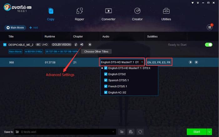The height and width of the screenshot is (137, 219).
Task: Click the DESPICABLE_ME_2 title name
Action: (21, 45)
